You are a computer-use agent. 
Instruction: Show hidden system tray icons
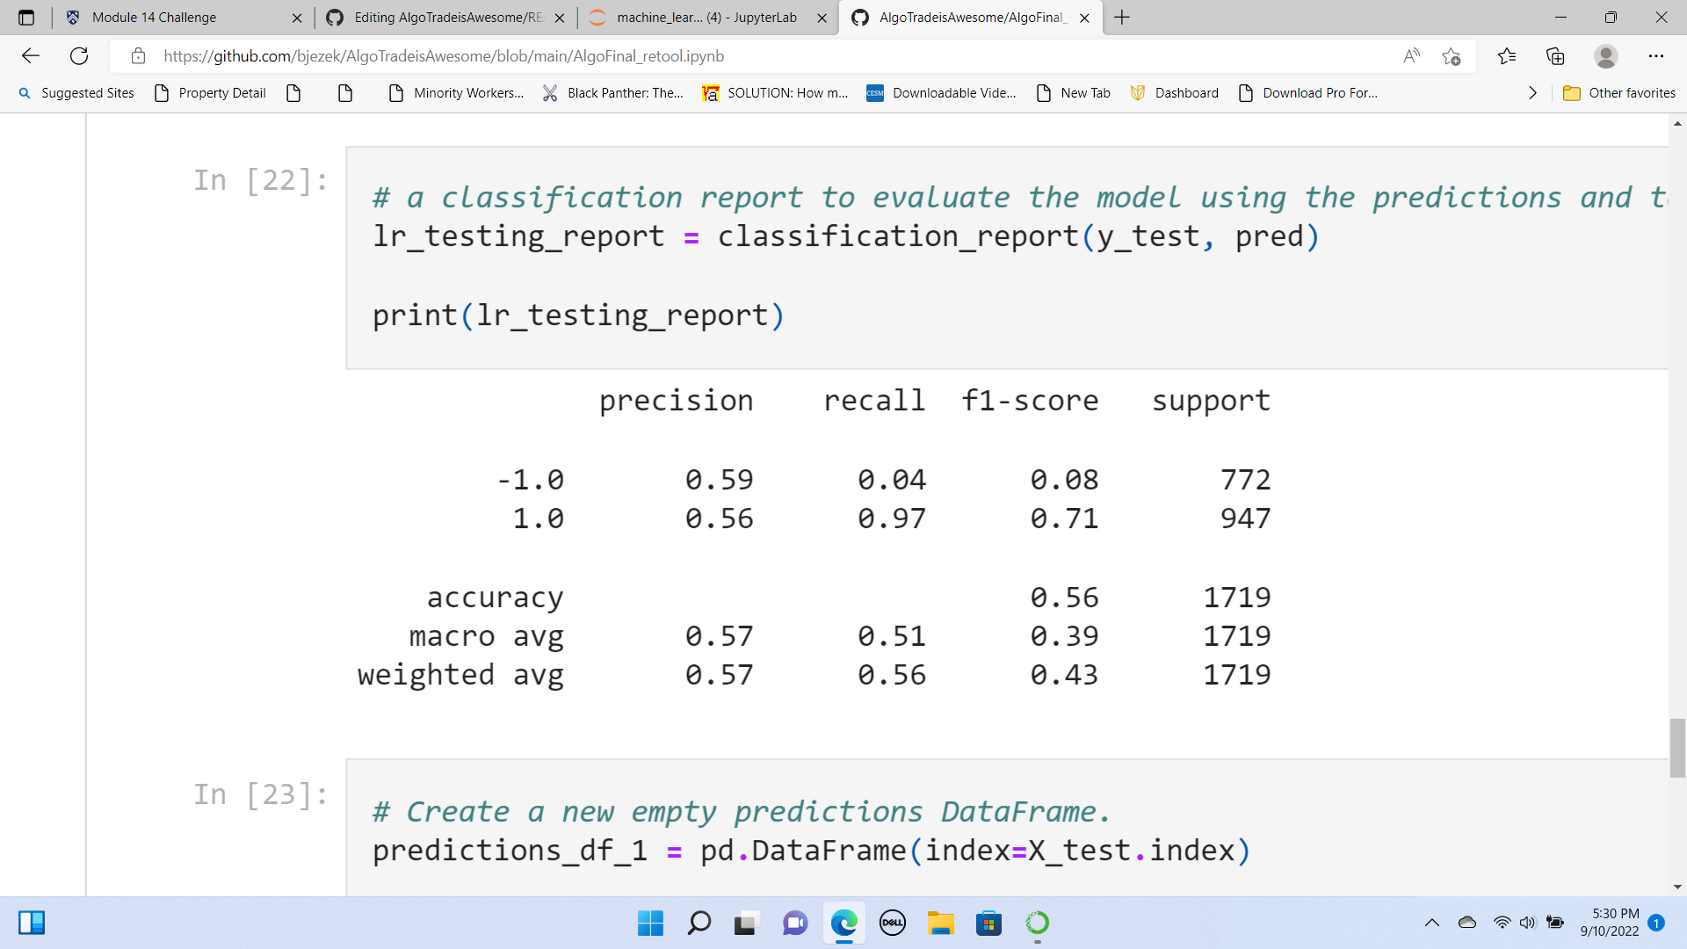(x=1431, y=923)
